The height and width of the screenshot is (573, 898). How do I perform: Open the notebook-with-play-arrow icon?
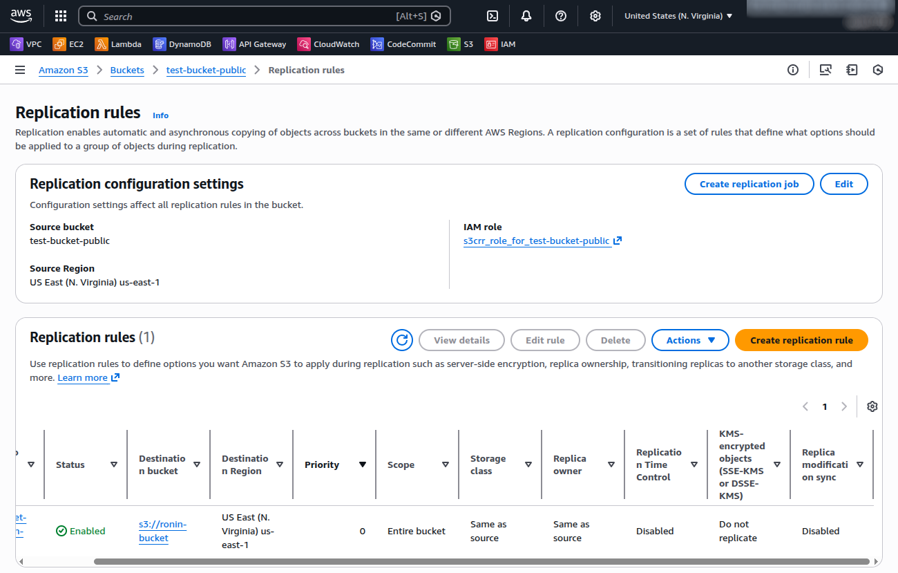pyautogui.click(x=852, y=70)
